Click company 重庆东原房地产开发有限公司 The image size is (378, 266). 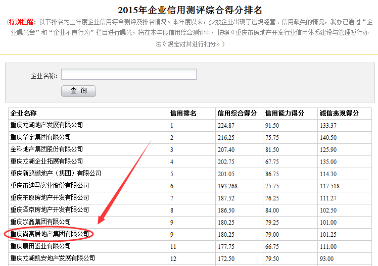click(x=50, y=198)
